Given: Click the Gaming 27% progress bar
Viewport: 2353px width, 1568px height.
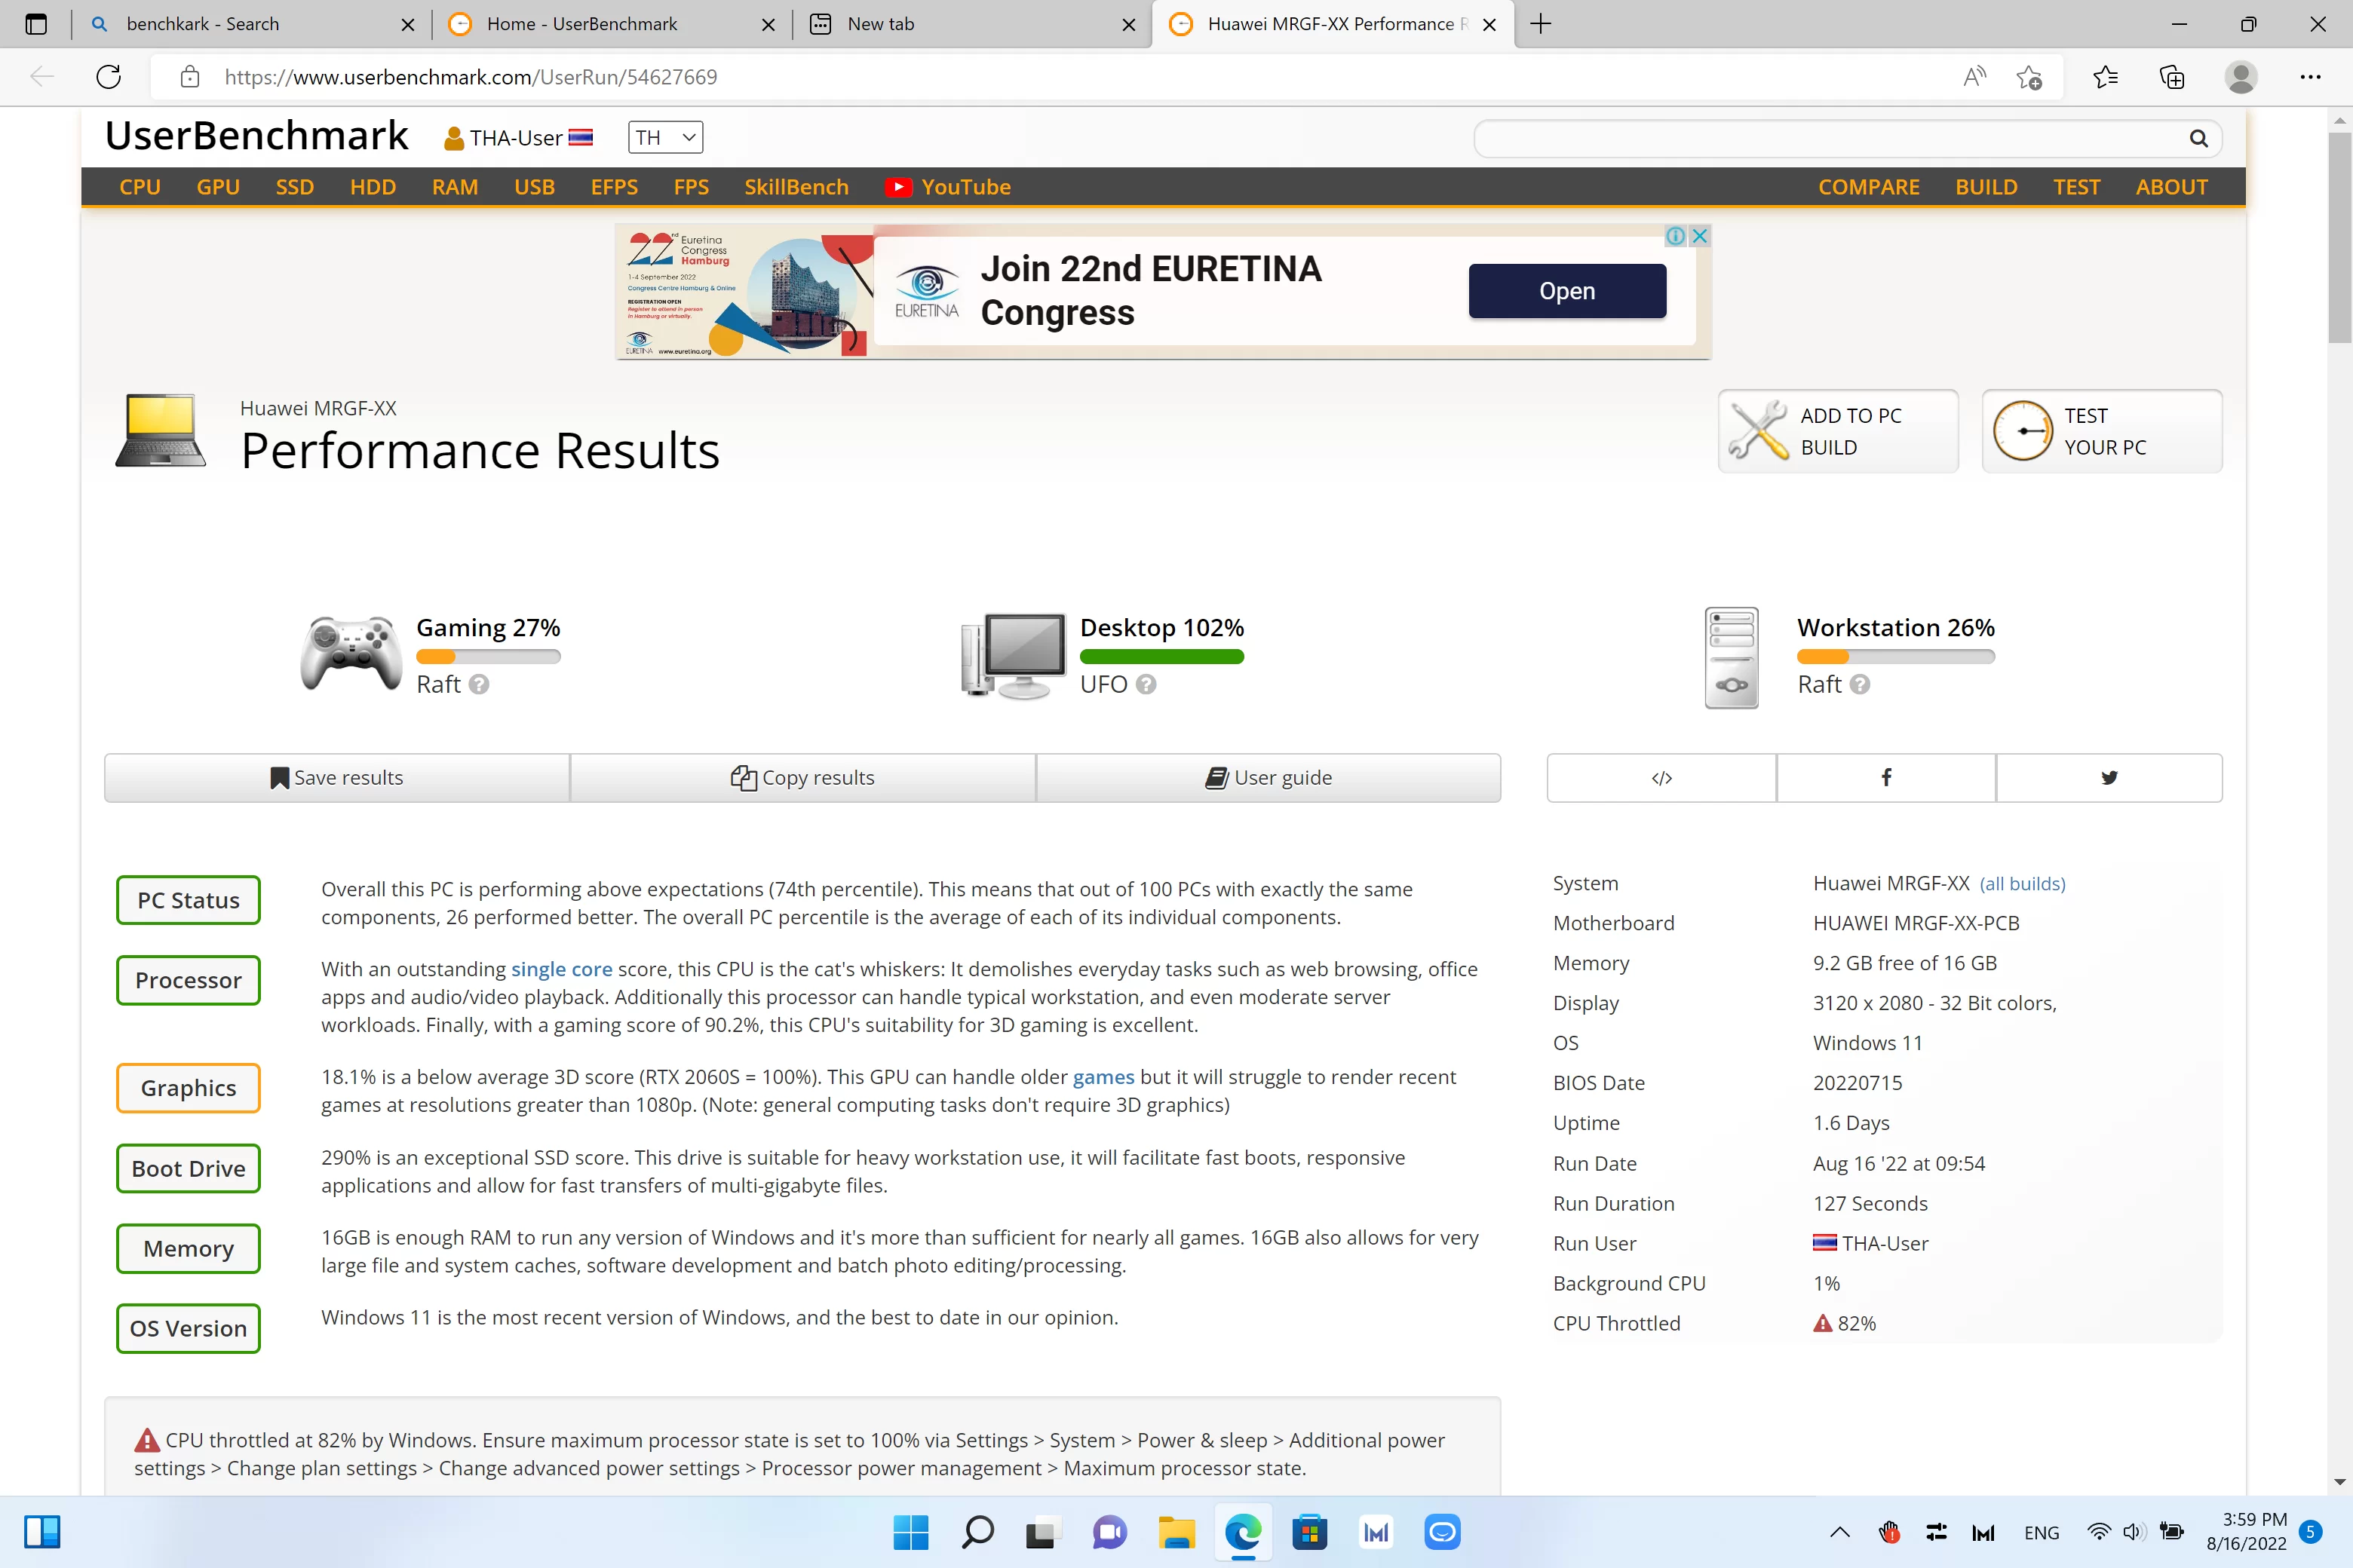Looking at the screenshot, I should pos(488,657).
